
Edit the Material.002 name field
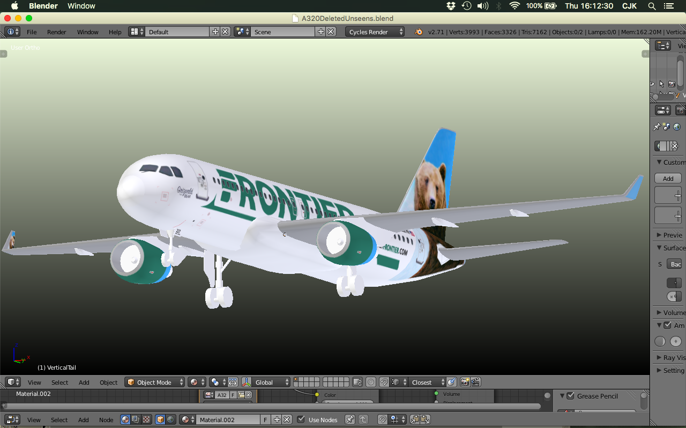tap(228, 419)
